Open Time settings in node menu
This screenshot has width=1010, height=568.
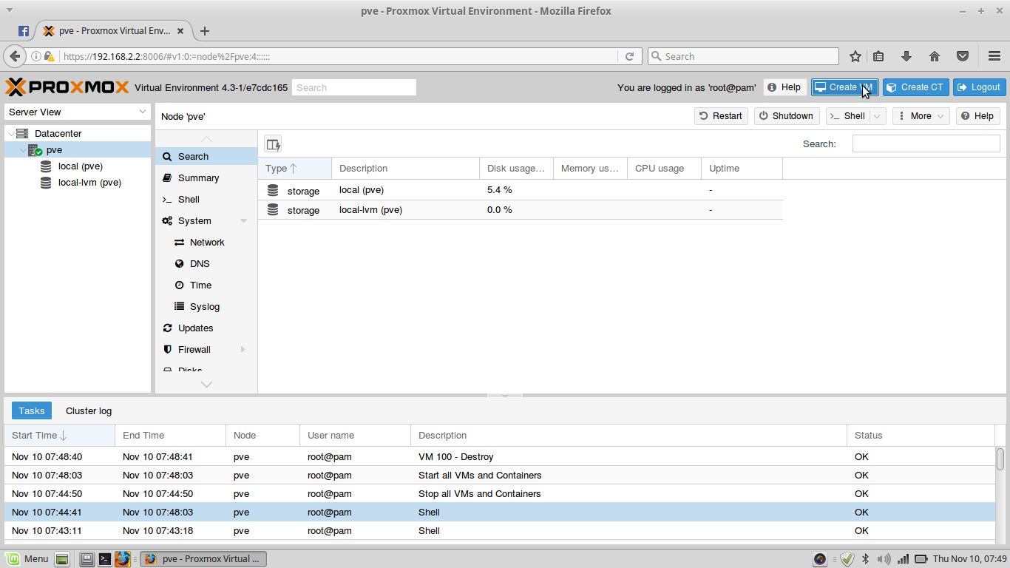tap(206, 285)
